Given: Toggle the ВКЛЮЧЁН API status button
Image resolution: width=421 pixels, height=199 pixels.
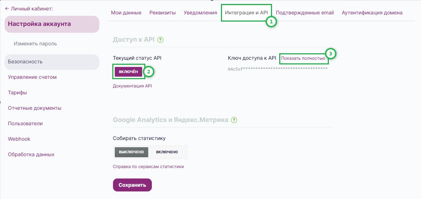Looking at the screenshot, I should [x=128, y=72].
